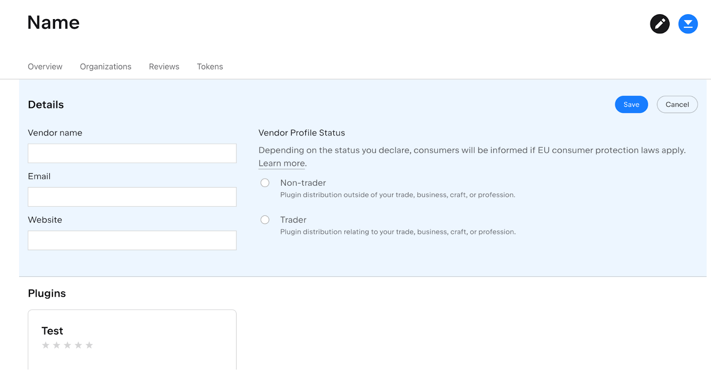Click the star rating on Test plugin
The image size is (711, 370).
point(67,345)
